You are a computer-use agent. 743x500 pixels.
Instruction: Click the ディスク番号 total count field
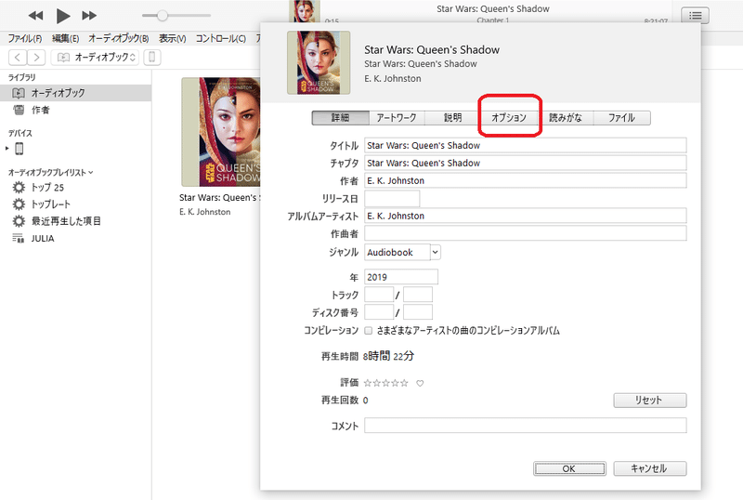[417, 312]
